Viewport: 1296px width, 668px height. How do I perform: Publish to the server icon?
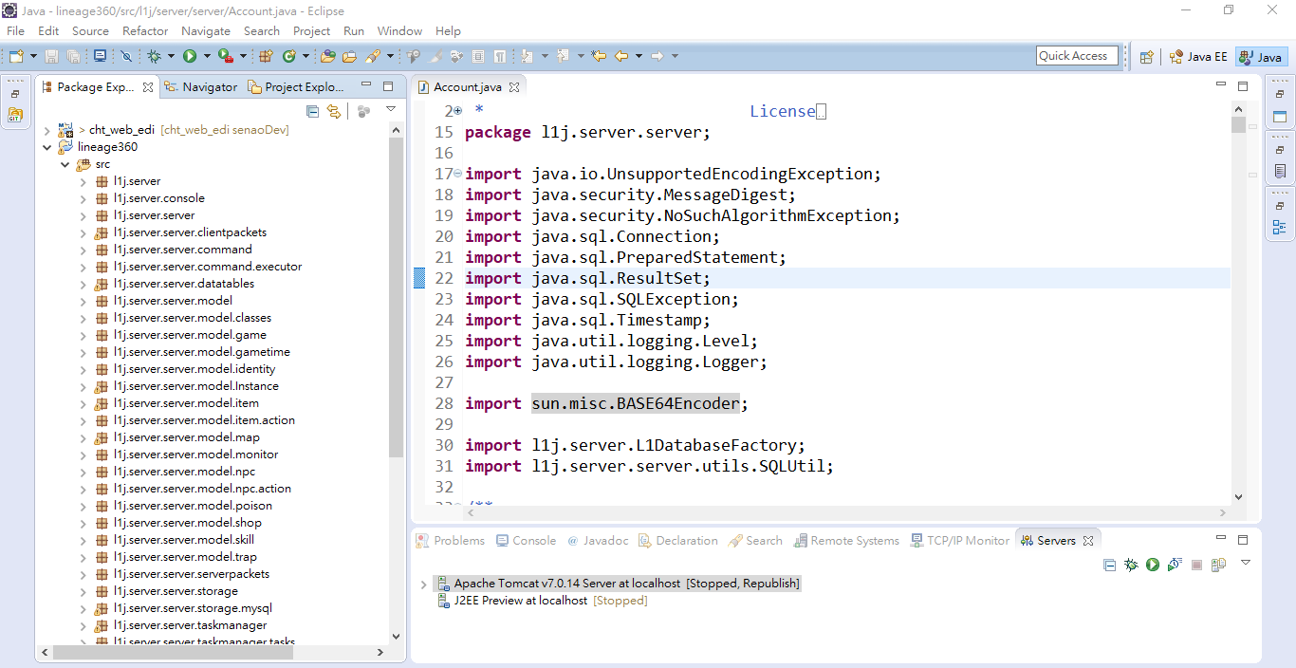(x=1218, y=565)
